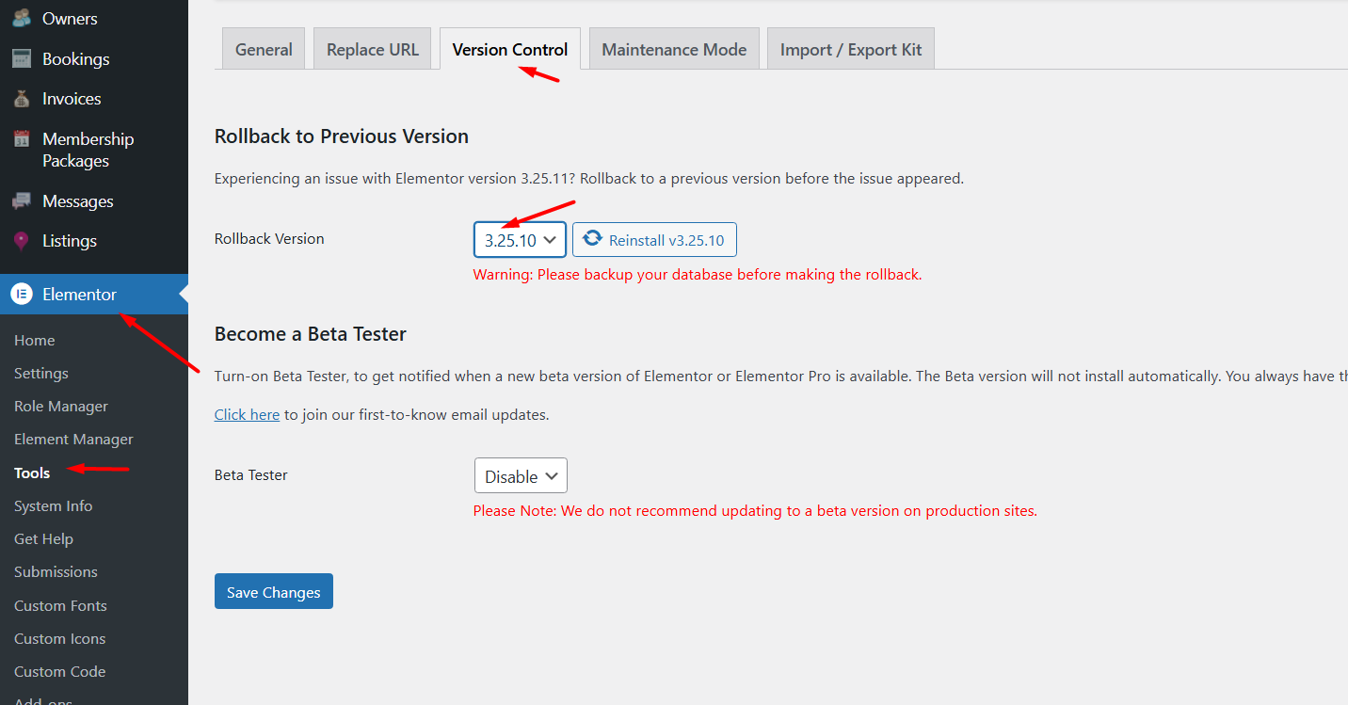This screenshot has height=705, width=1348.
Task: Click the Invoices money bag icon
Action: 22,99
